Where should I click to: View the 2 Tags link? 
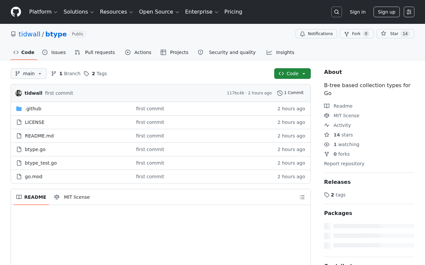coord(95,74)
